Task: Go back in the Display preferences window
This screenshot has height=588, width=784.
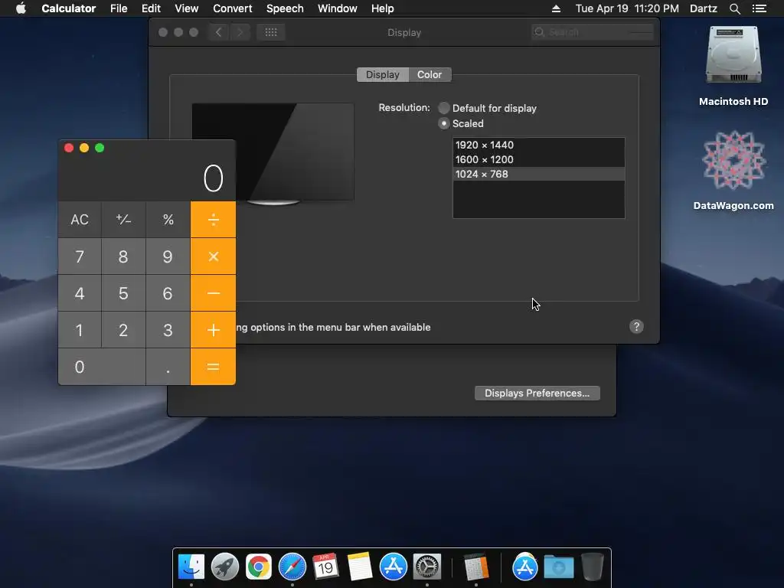Action: point(218,32)
